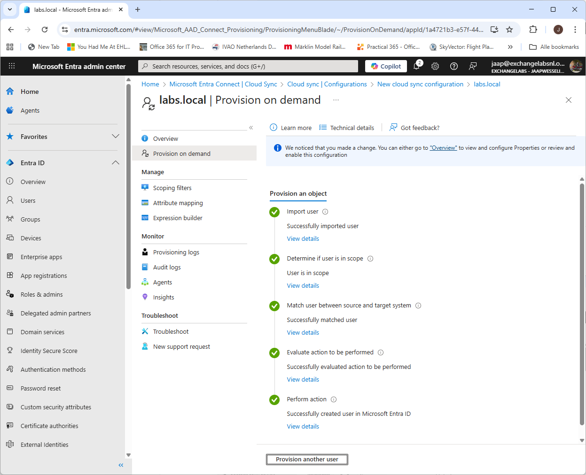Image resolution: width=586 pixels, height=475 pixels.
Task: Collapse the left navigation sidebar
Action: coord(121,465)
